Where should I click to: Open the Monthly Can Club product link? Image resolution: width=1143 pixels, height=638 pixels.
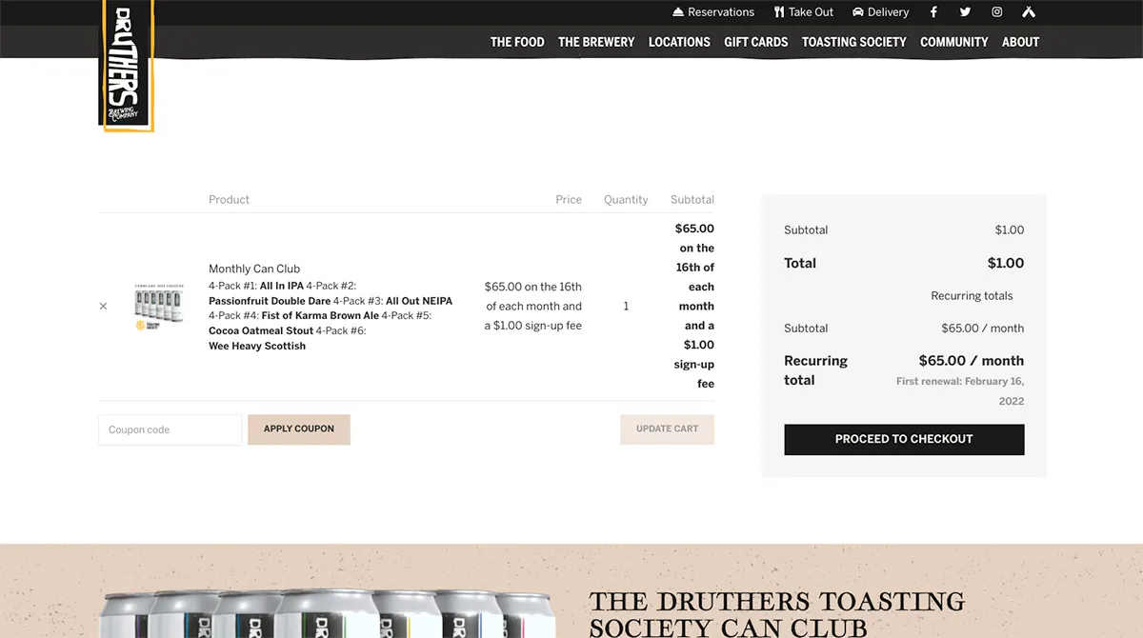(254, 269)
